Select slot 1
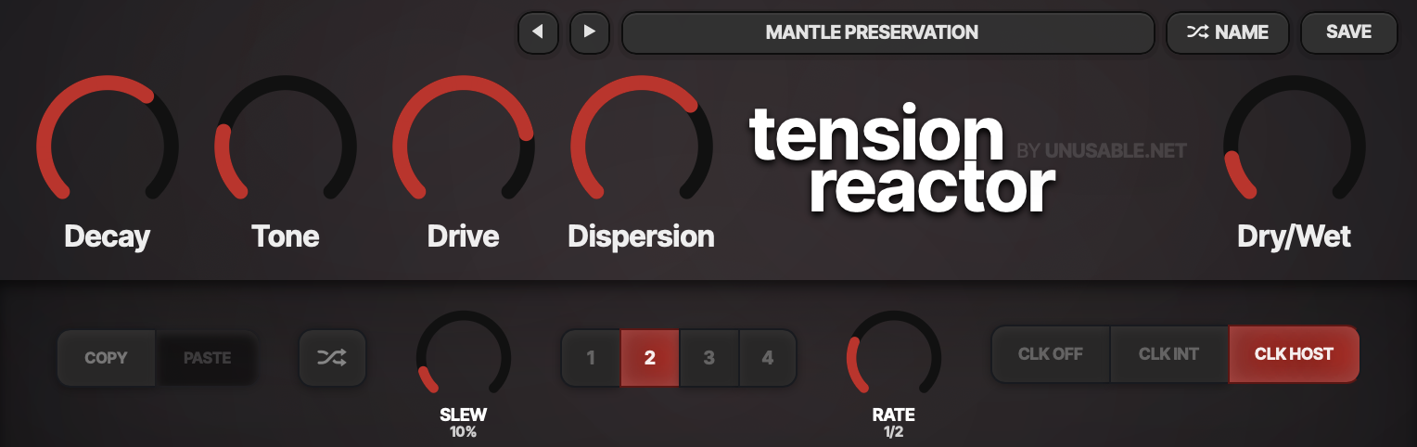The image size is (1417, 447). click(x=591, y=358)
